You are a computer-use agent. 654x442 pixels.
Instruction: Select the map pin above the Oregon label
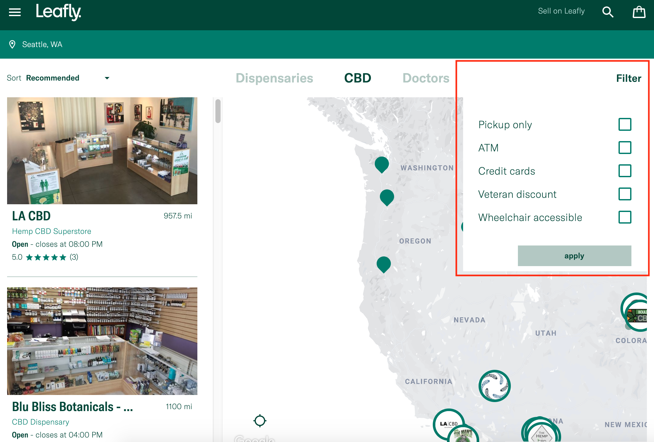387,197
